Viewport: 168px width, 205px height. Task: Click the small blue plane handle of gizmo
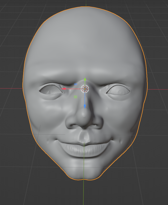tap(76, 84)
